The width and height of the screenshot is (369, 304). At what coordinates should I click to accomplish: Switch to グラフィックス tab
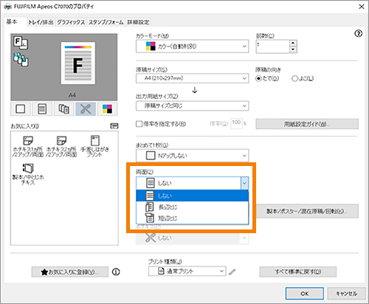click(71, 22)
